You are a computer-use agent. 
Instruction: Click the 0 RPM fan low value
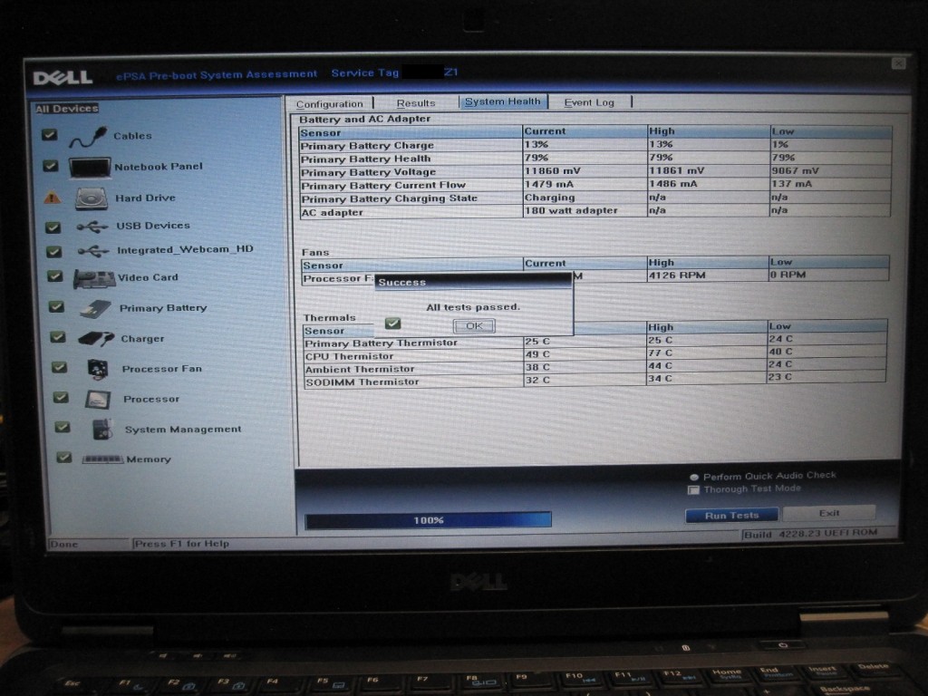click(x=788, y=275)
